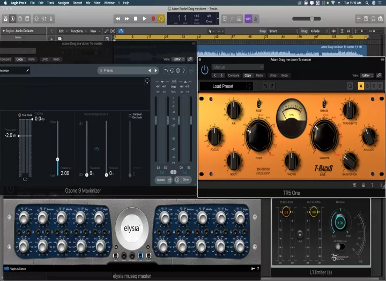Image resolution: width=386 pixels, height=281 pixels.
Task: Toggle the metronome button
Action: click(x=256, y=19)
